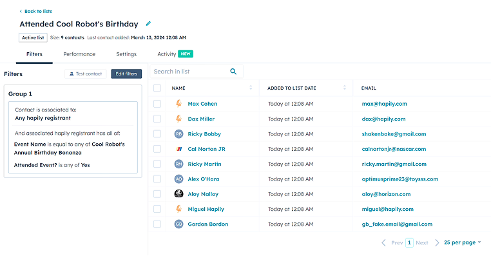Click email aloy@horizon.com

(x=386, y=194)
